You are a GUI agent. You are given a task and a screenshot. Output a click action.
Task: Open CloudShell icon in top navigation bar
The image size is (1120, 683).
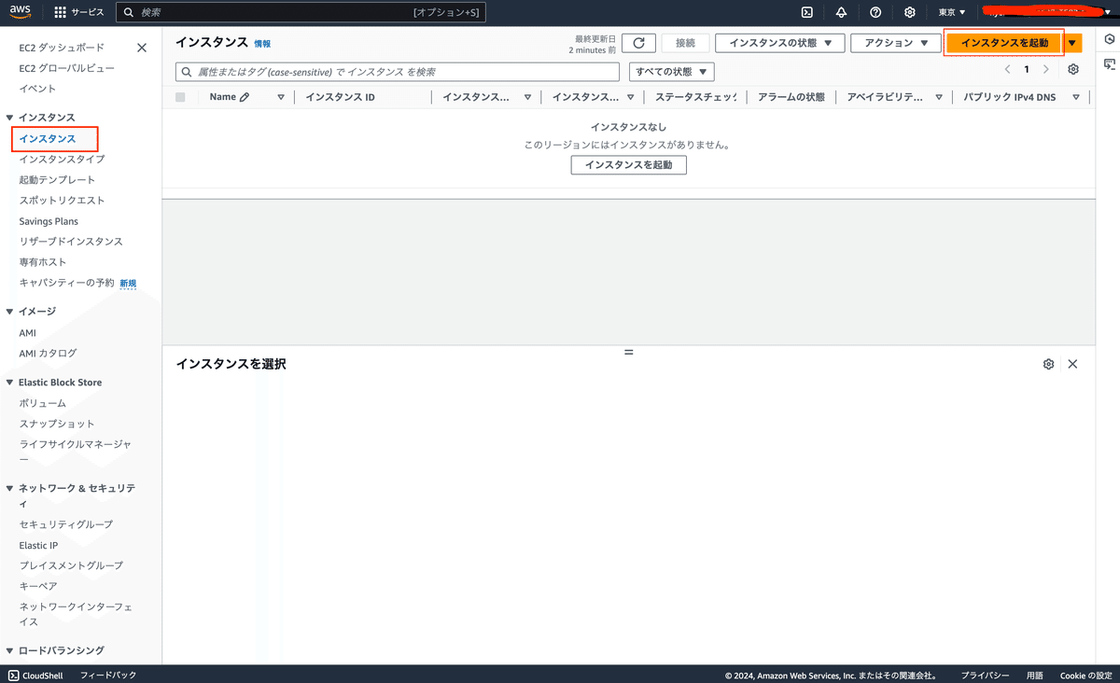coord(807,12)
